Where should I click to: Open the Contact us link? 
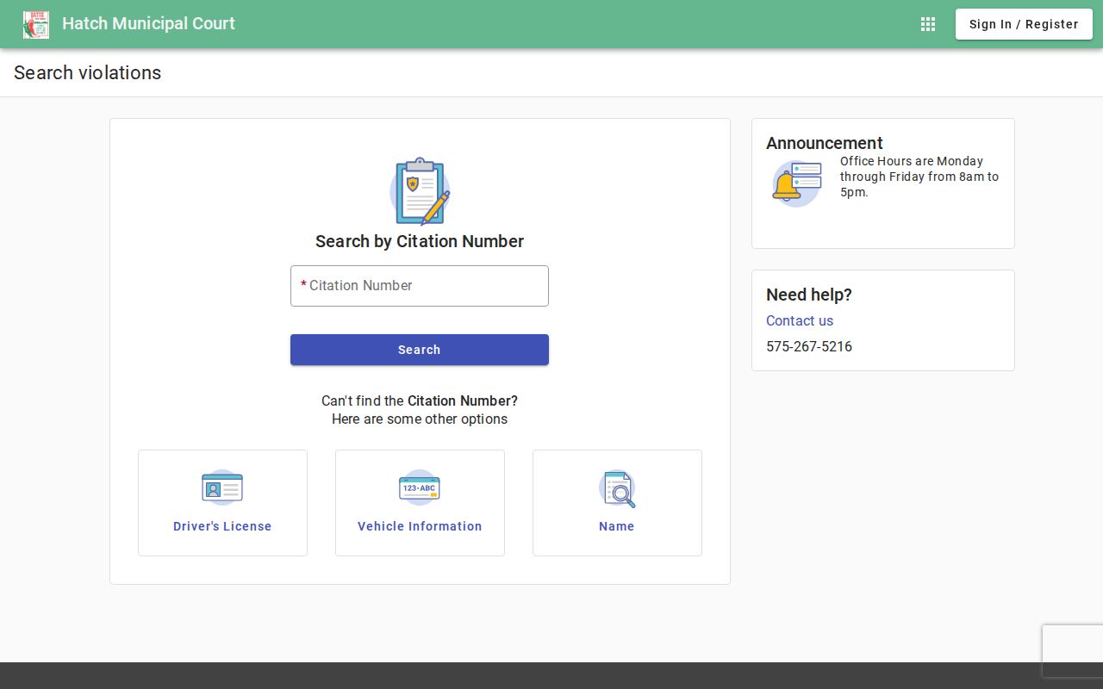pos(800,320)
